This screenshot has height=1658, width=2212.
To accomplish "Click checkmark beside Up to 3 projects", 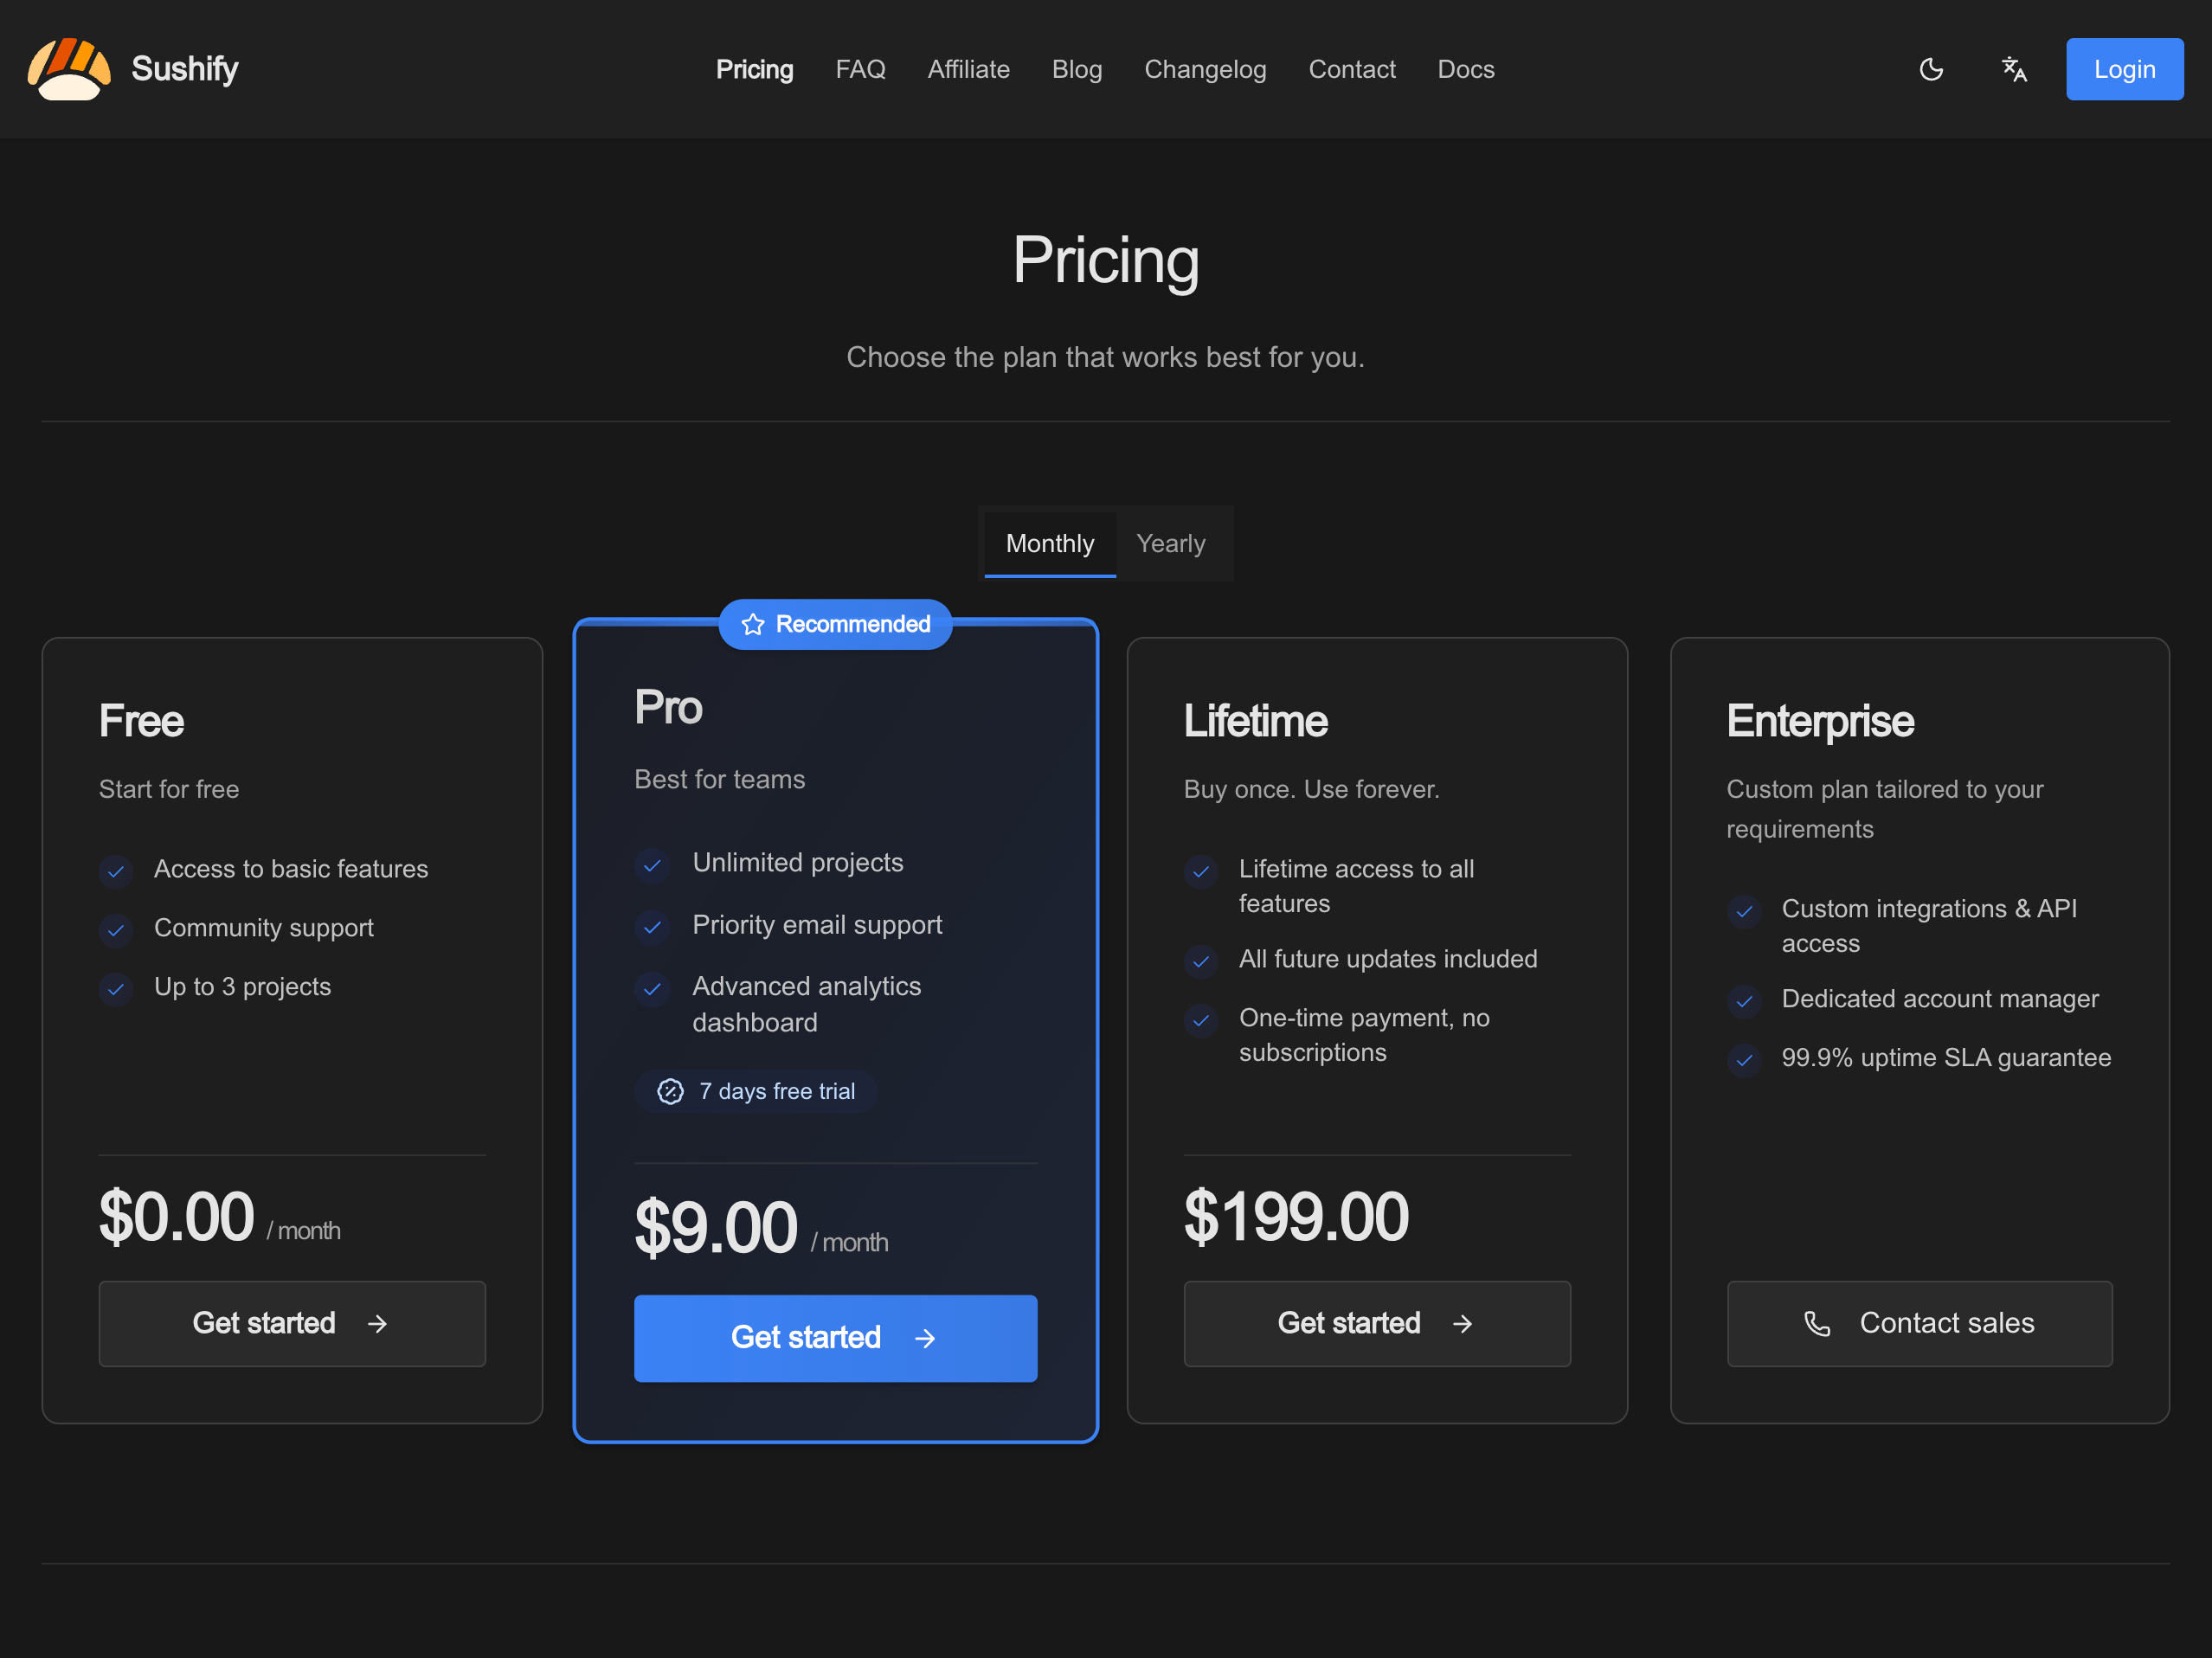I will click(x=116, y=989).
